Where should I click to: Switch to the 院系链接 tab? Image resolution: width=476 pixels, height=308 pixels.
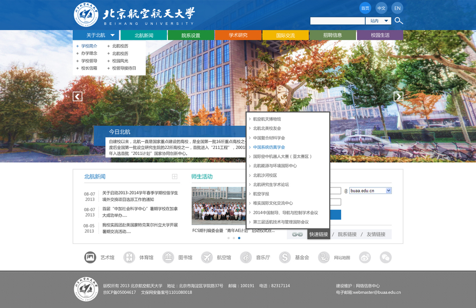point(347,235)
